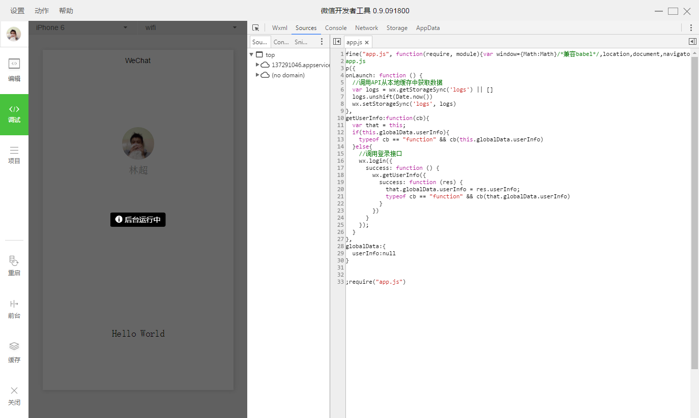Click the logs.unshift(Date.now()) code line
Viewport: 699px width, 418px height.
(x=392, y=97)
